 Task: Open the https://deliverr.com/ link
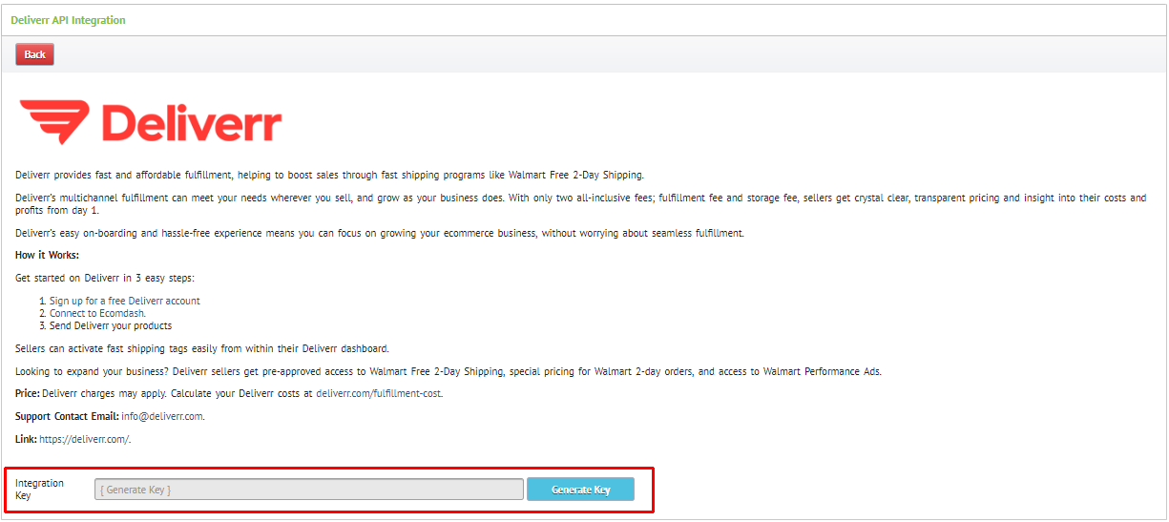click(84, 439)
